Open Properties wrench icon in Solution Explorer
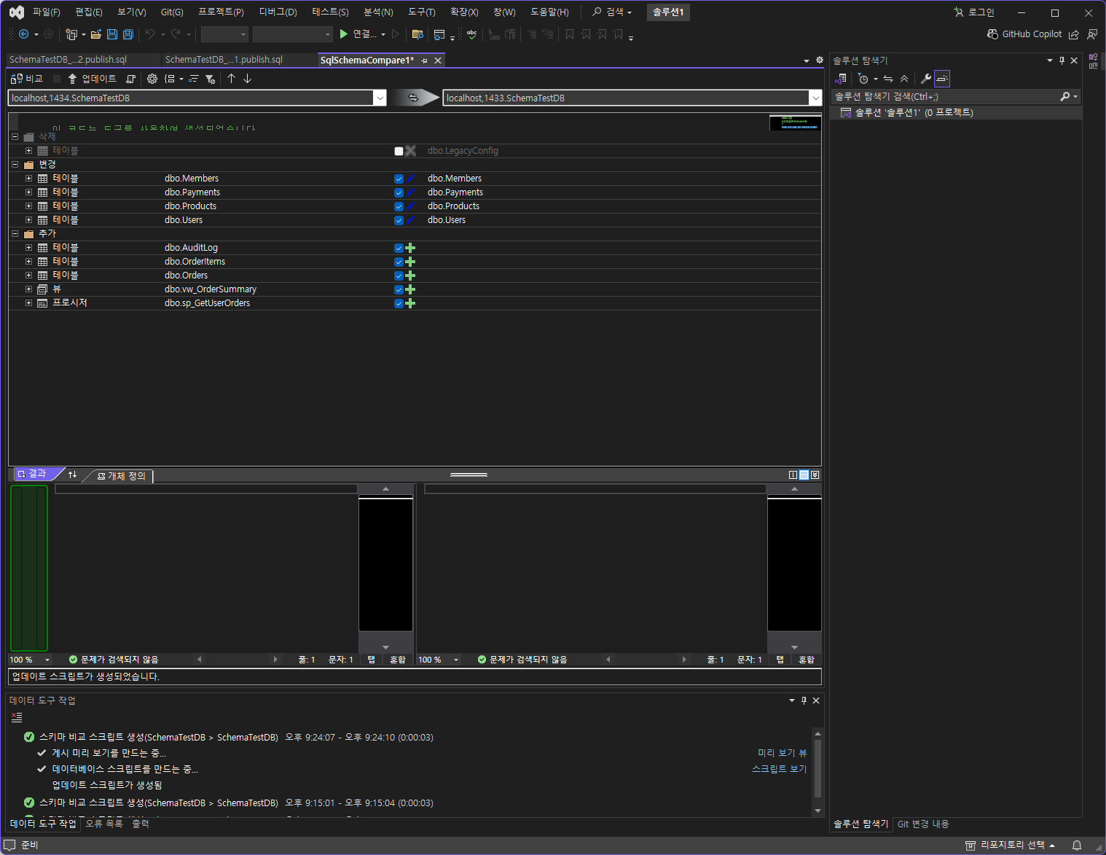This screenshot has height=855, width=1106. [926, 79]
